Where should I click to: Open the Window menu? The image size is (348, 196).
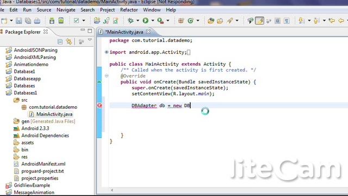coord(152,10)
